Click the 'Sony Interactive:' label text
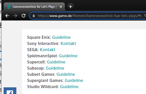 [43, 43]
